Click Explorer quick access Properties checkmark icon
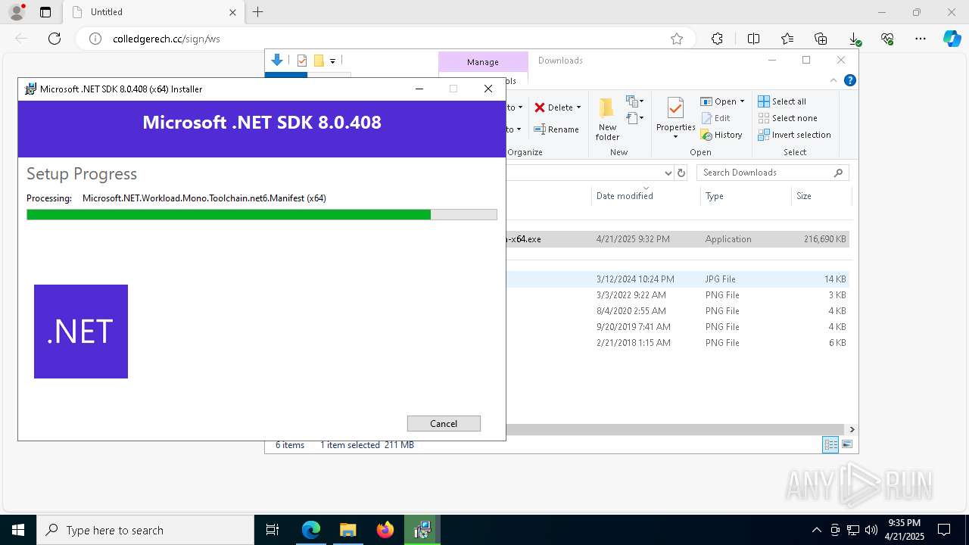 (302, 61)
